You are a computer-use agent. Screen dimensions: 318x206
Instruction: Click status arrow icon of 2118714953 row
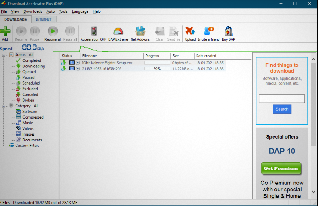coord(64,69)
